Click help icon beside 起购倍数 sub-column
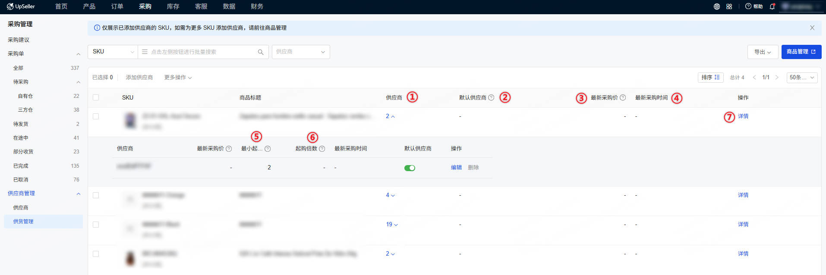This screenshot has height=275, width=826. click(322, 149)
